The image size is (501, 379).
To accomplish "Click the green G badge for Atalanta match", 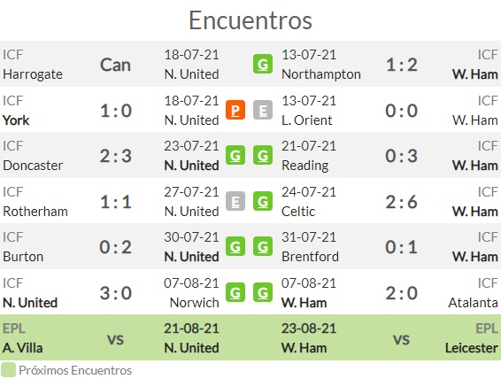I will coord(263,292).
